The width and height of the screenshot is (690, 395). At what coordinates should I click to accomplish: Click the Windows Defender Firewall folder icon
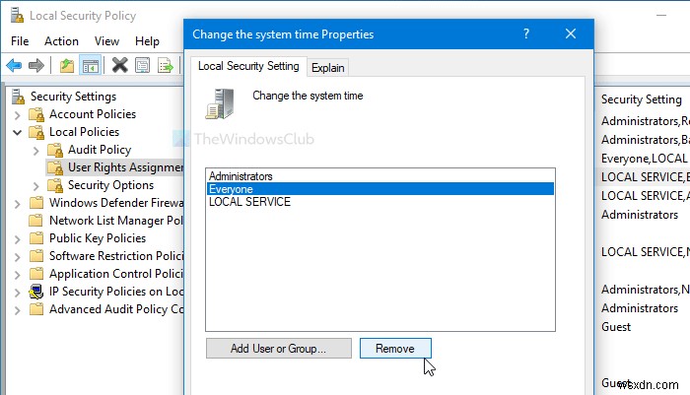[x=36, y=203]
